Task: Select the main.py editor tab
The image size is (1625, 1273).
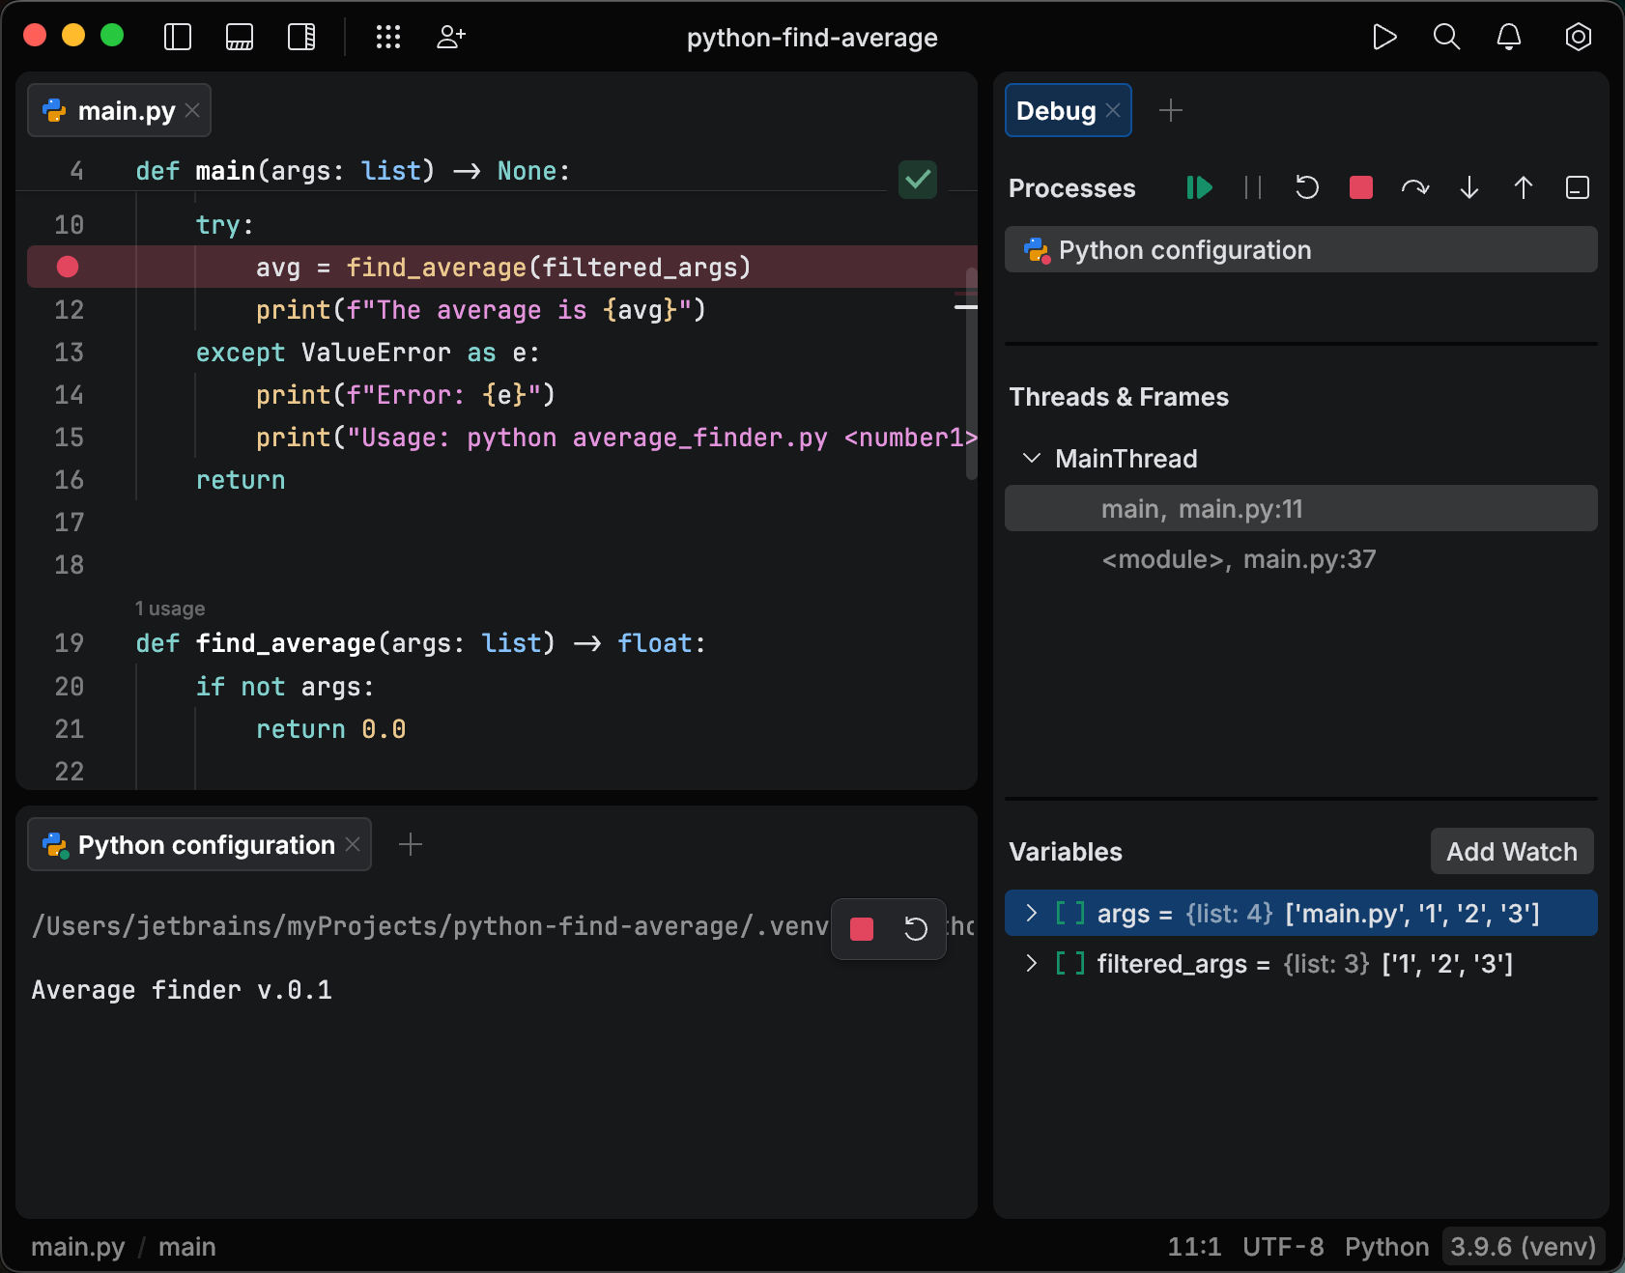Action: pos(116,110)
